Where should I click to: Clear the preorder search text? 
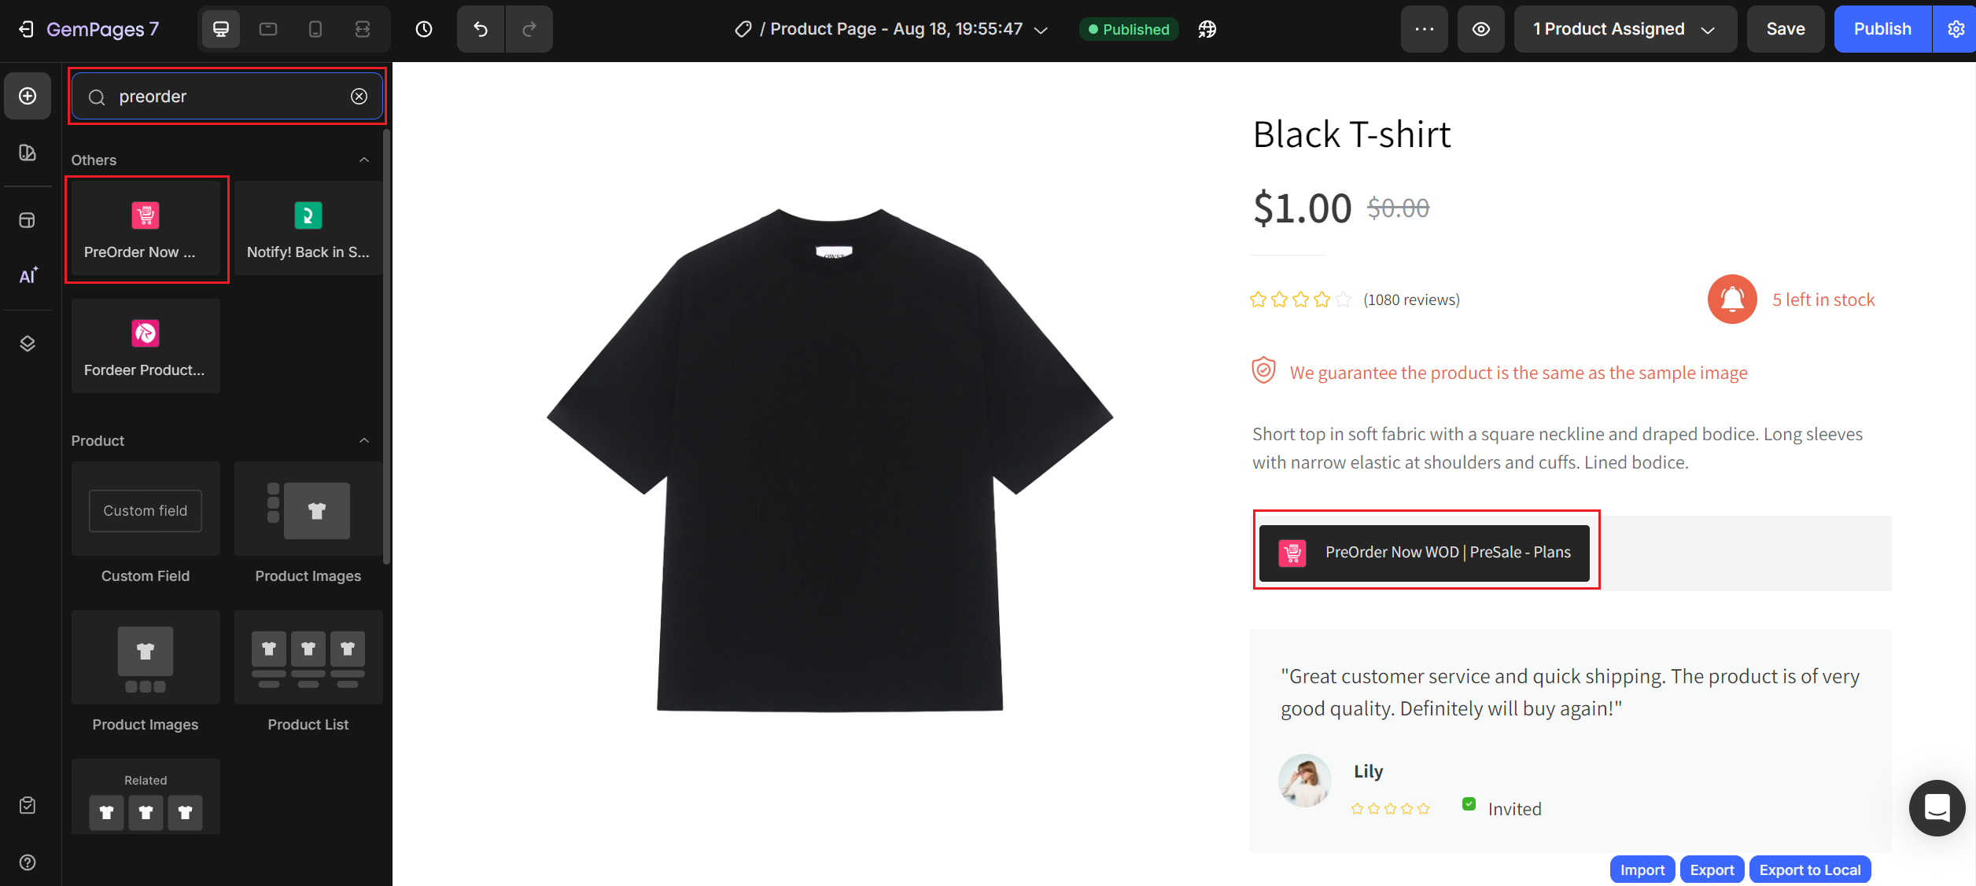359,97
